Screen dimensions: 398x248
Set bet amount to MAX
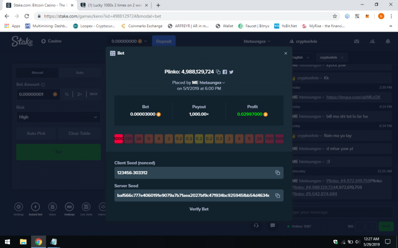(94, 94)
